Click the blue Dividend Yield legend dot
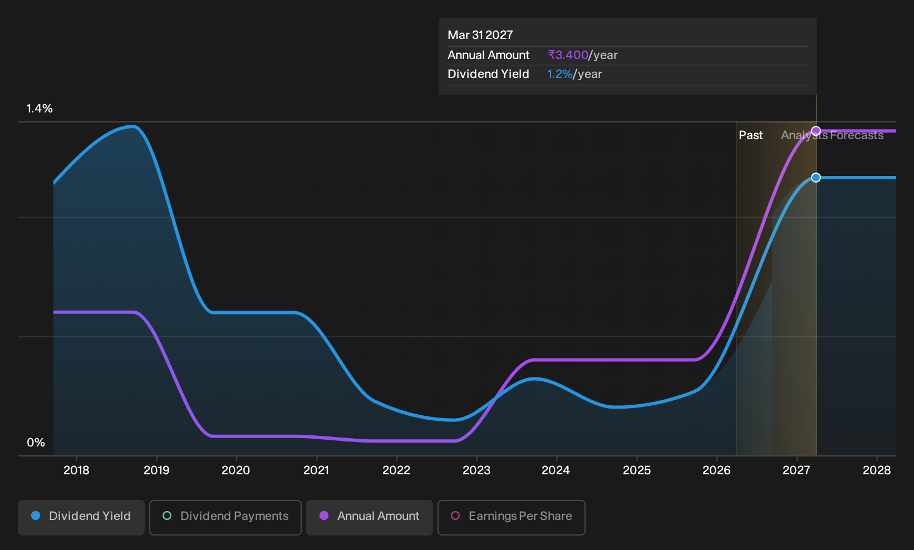914x550 pixels. coord(36,515)
